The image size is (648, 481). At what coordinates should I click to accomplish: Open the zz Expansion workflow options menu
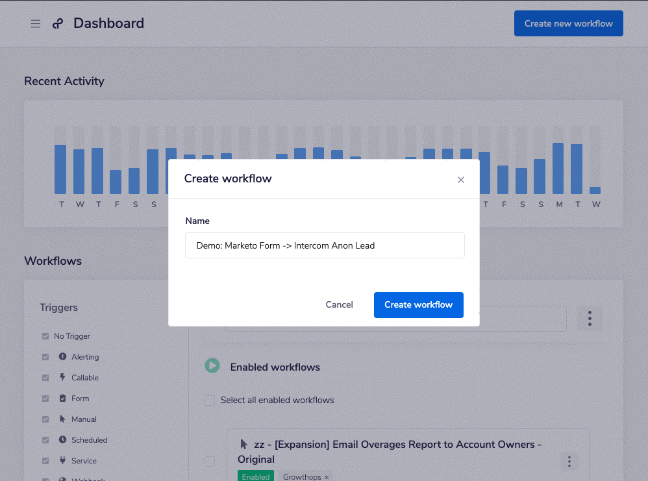[569, 461]
